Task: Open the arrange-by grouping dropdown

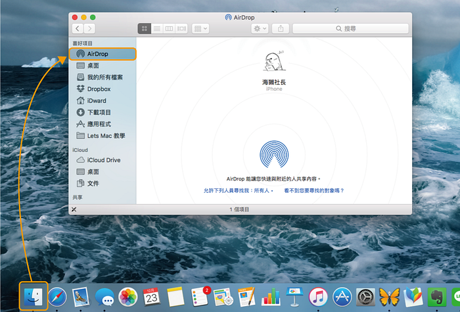Action: (200, 28)
